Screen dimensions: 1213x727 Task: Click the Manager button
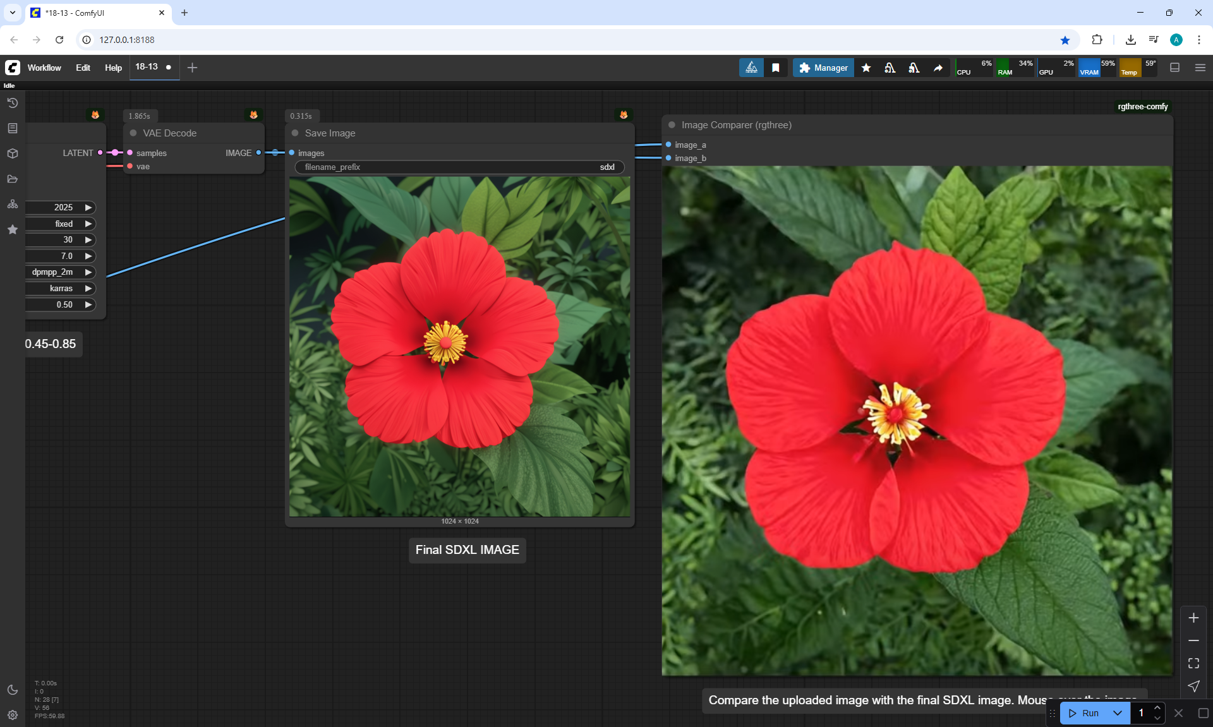pos(823,68)
